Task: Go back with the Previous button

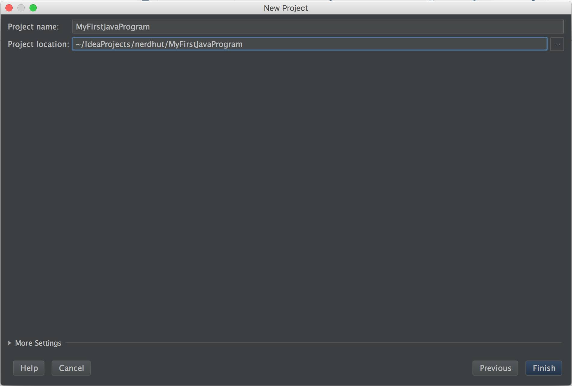Action: pyautogui.click(x=495, y=368)
